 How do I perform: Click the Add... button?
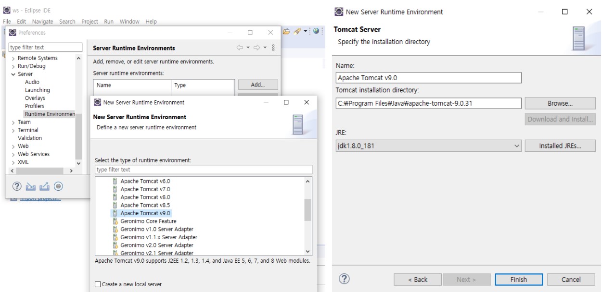pyautogui.click(x=258, y=85)
